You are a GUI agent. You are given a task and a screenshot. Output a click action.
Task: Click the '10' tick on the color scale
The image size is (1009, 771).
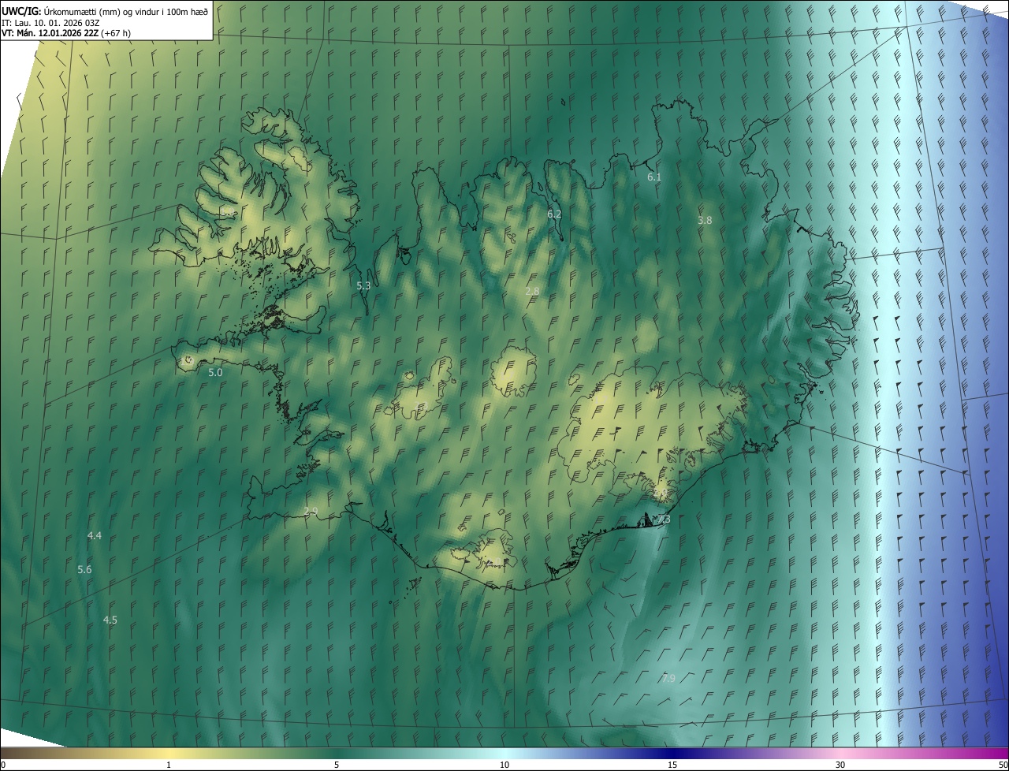pyautogui.click(x=504, y=765)
